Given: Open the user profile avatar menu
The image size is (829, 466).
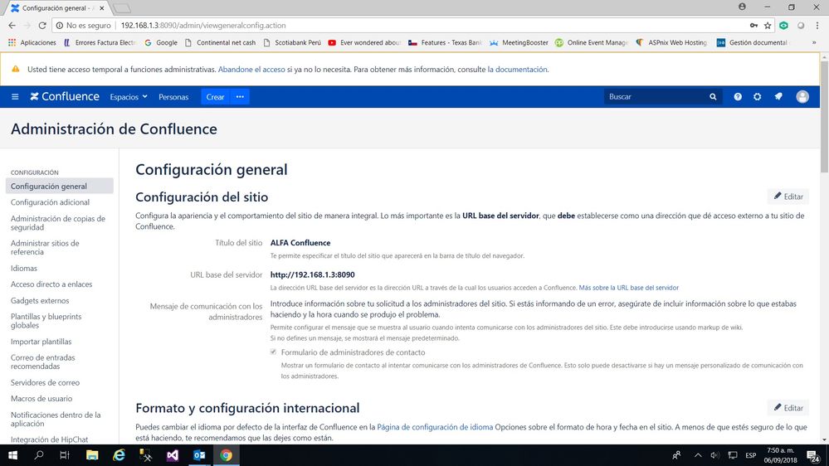Looking at the screenshot, I should tap(802, 97).
